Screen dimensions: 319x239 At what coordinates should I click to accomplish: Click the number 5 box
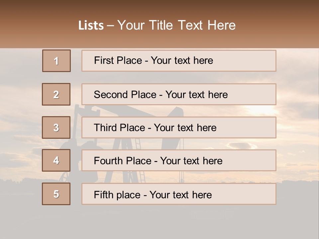pos(56,194)
